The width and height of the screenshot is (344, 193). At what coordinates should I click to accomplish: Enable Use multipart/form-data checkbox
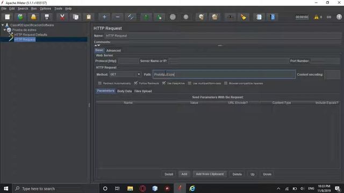coord(190,83)
